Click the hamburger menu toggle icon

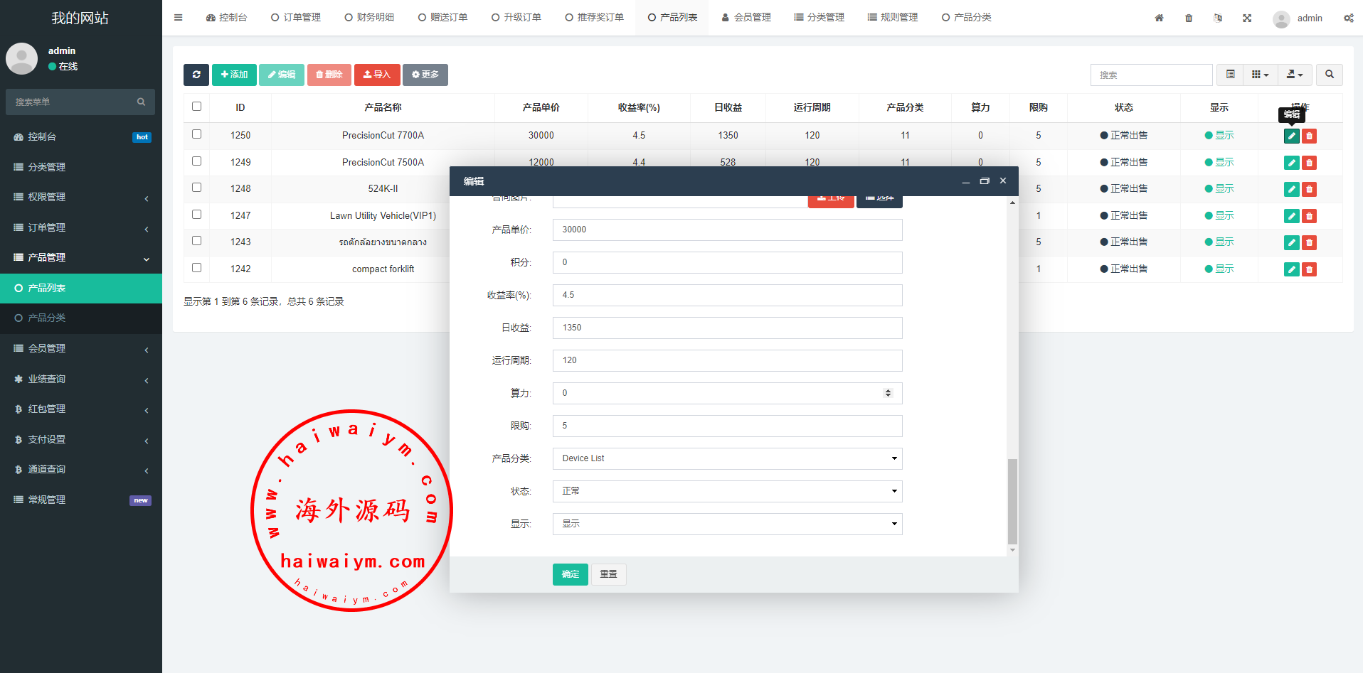pos(179,18)
